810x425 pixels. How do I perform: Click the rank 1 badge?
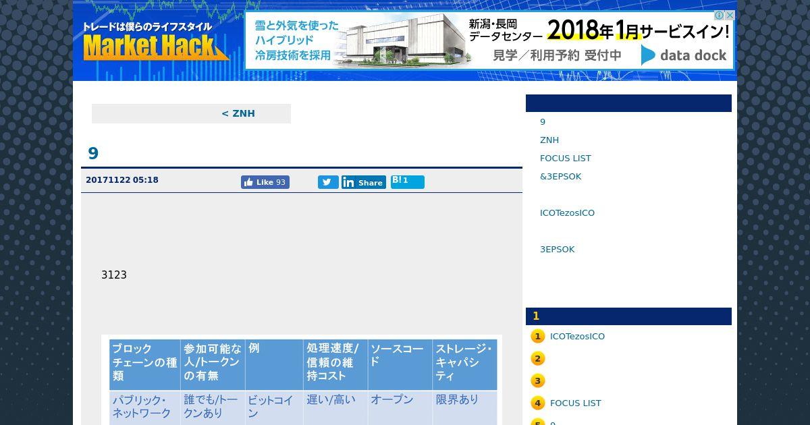(537, 337)
